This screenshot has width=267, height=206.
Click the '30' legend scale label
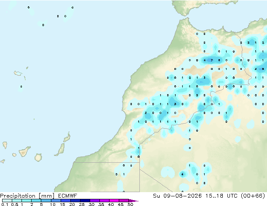click(91, 204)
